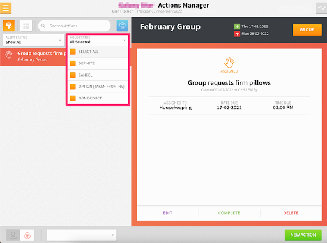The image size is (327, 243).
Task: Switch to the grid view icon
Action: pos(26,26)
